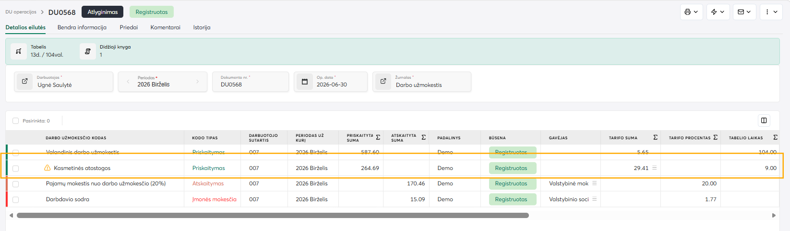Image resolution: width=790 pixels, height=231 pixels.
Task: Click Darbdavio sodra row name text
Action: tap(68, 199)
